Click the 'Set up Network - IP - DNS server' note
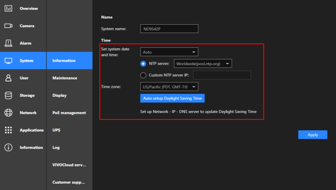The width and height of the screenshot is (336, 190). coord(198,112)
